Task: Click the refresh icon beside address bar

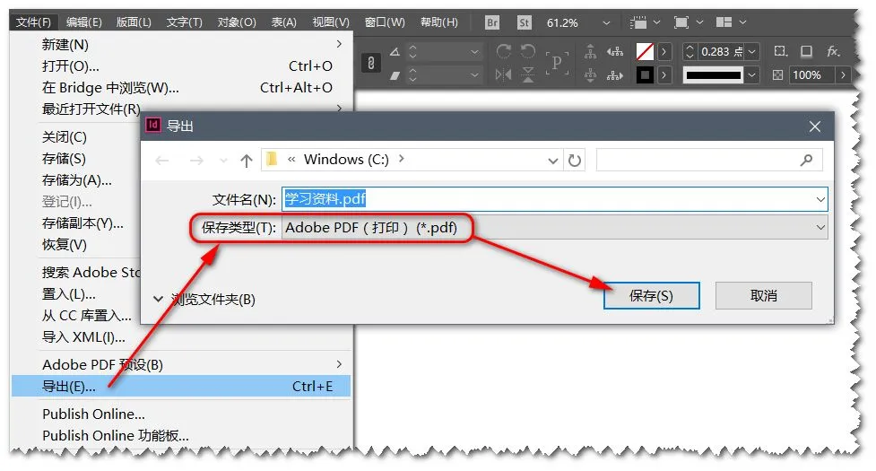Action: coord(575,161)
